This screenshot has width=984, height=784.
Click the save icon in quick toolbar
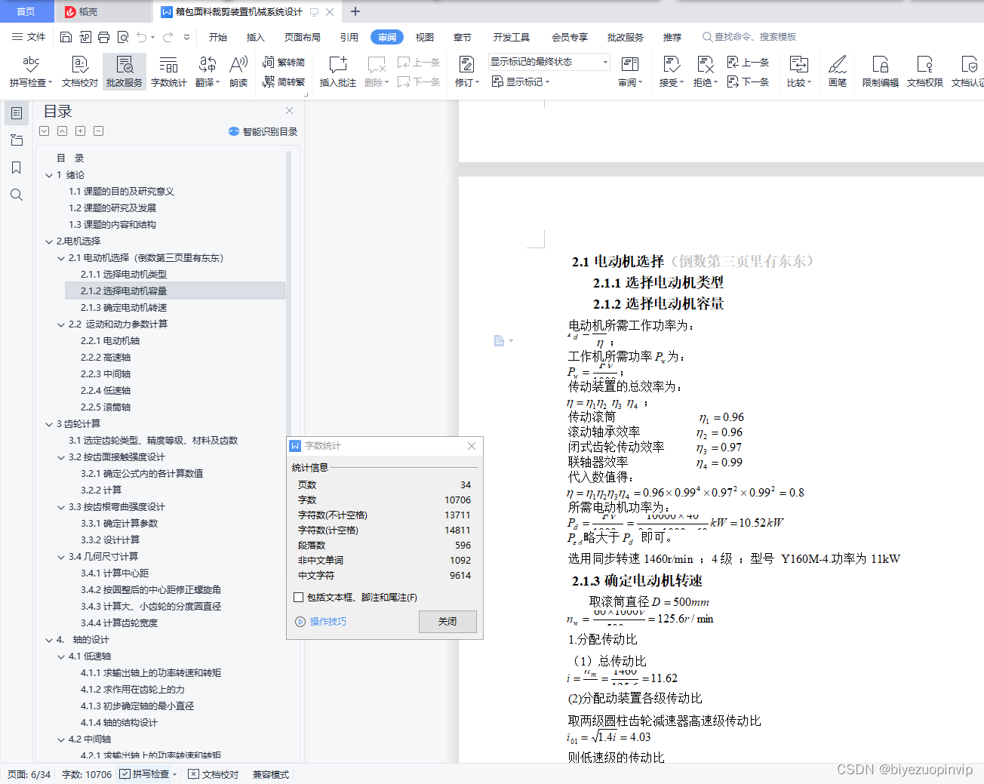tap(66, 37)
